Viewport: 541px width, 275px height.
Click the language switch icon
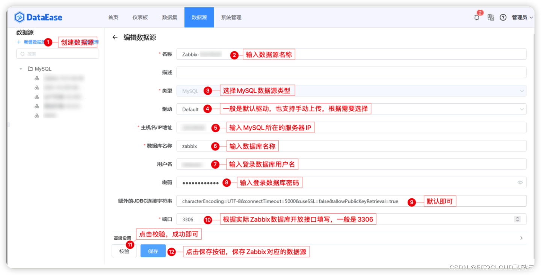tap(491, 17)
